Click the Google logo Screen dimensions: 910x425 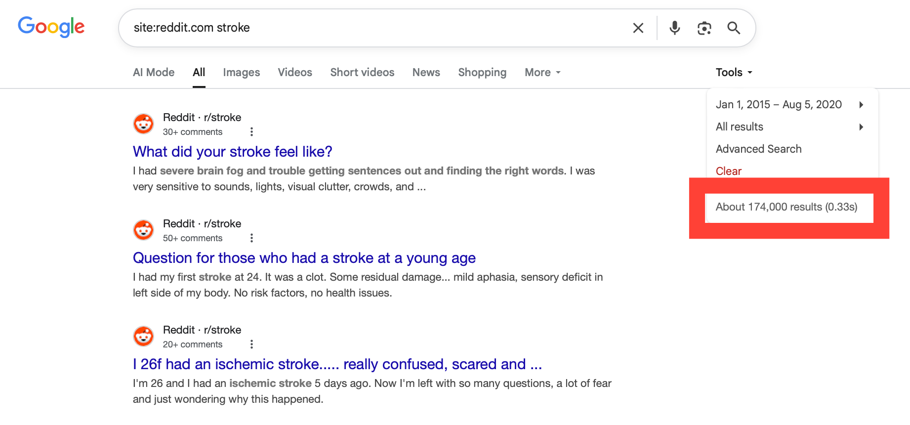(51, 27)
